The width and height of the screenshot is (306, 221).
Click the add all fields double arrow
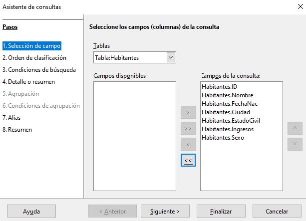(x=188, y=128)
